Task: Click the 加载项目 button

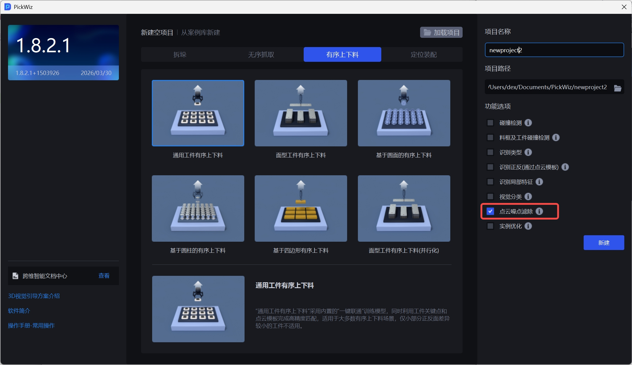Action: pos(441,32)
